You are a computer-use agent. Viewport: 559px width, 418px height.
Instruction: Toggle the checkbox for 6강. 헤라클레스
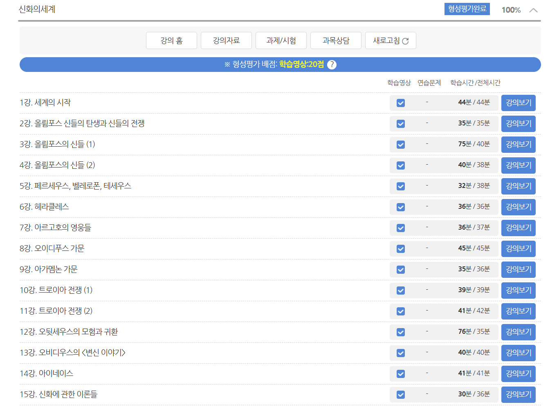coord(401,207)
